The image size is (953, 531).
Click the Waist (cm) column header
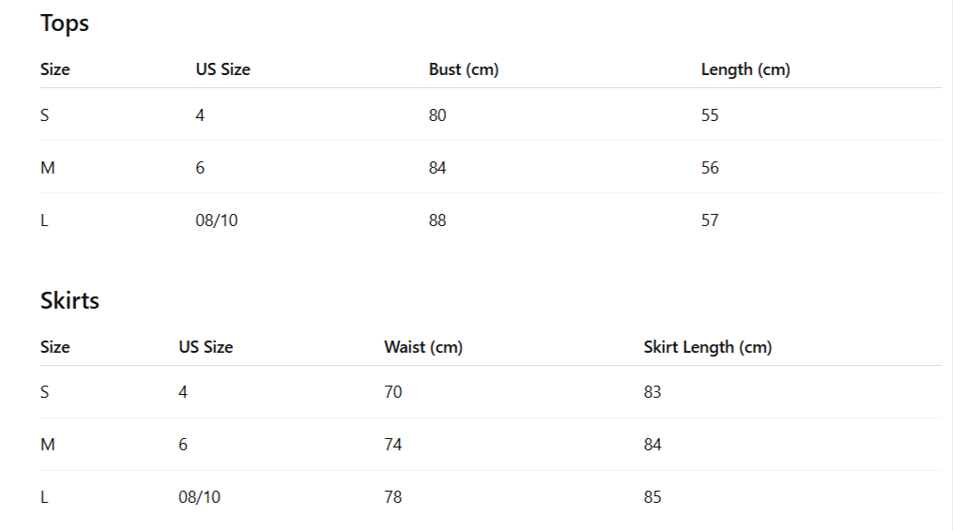pyautogui.click(x=423, y=347)
